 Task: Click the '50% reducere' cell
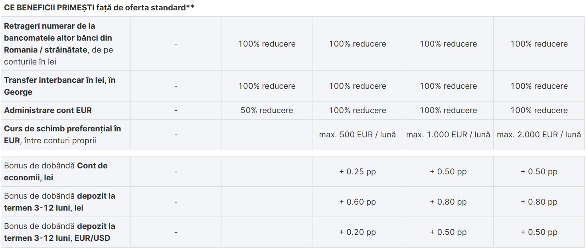point(267,110)
